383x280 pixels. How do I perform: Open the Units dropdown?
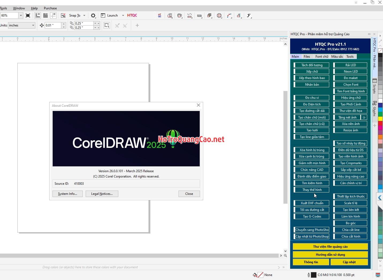(x=33, y=25)
